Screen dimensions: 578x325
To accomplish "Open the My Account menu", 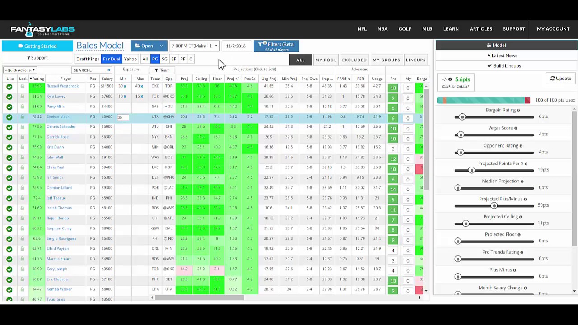I will 553,29.
